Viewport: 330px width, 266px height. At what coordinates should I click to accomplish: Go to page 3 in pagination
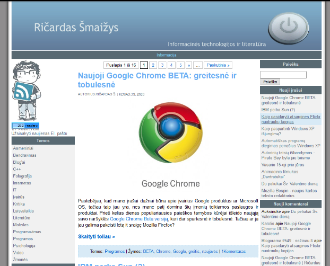tap(162, 65)
